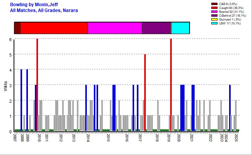Click the Stumped yellow legend swatch
The image size is (252, 155).
[214, 19]
